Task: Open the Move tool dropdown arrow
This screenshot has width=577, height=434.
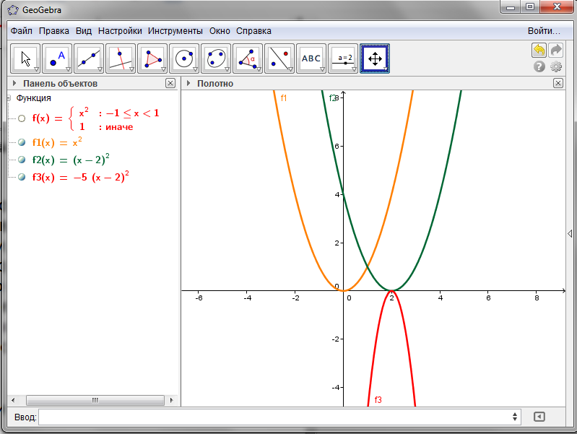Action: (36, 69)
